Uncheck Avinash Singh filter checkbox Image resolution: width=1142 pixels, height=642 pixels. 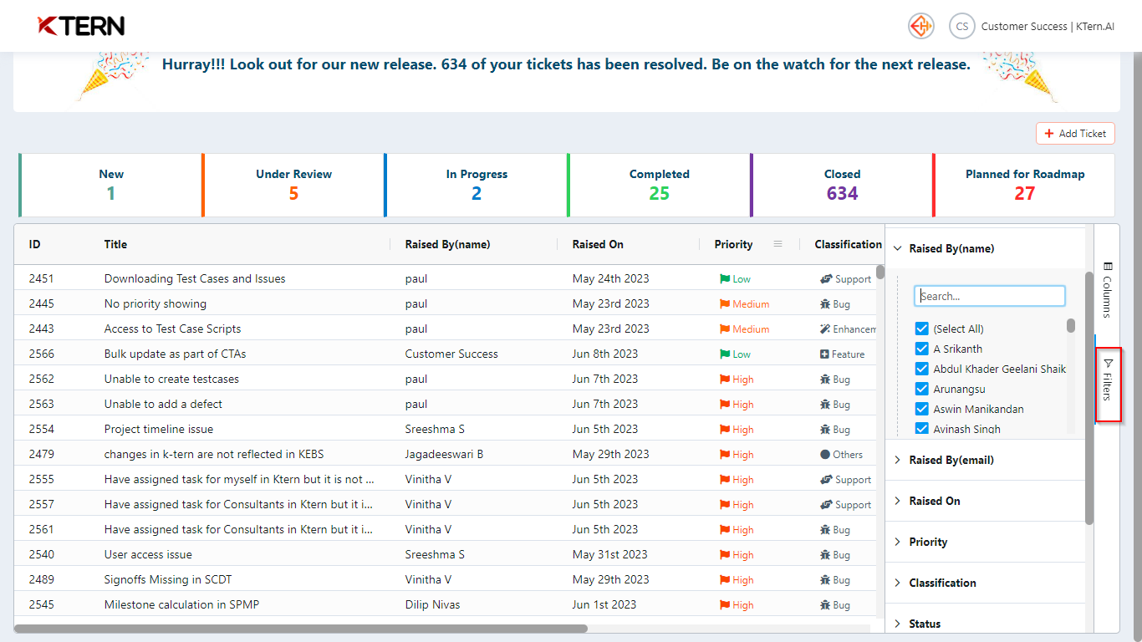(922, 429)
